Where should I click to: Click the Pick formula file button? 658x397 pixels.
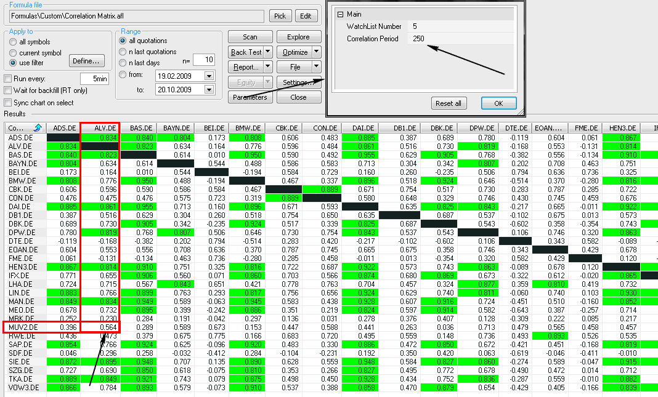tap(280, 15)
